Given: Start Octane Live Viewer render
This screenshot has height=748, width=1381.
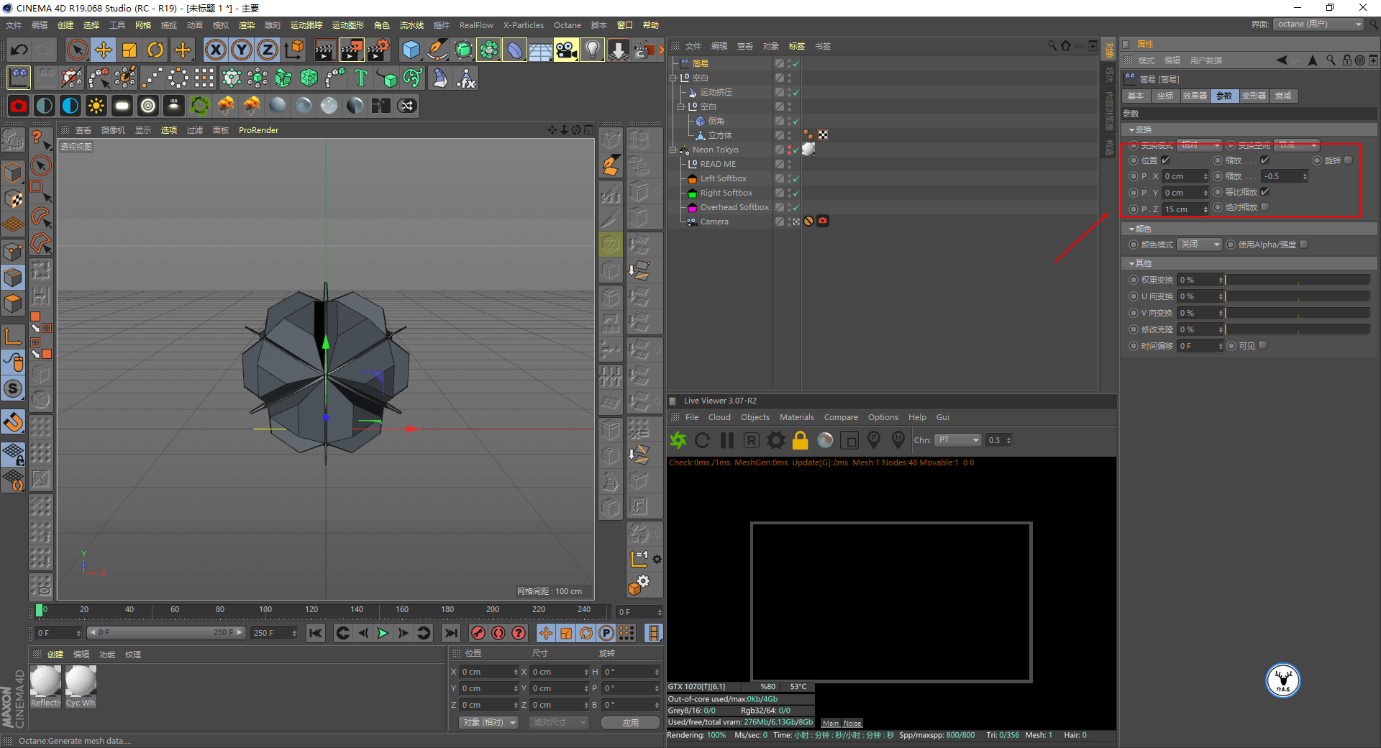Looking at the screenshot, I should (x=678, y=440).
